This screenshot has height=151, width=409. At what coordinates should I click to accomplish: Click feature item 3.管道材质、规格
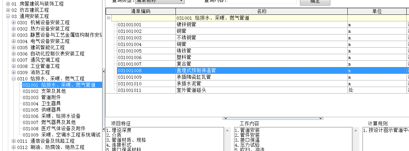(126, 140)
